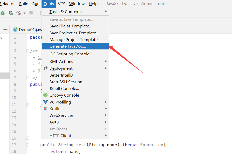Click the fold end marker at line 16
This screenshot has height=156, width=232.
[28, 138]
